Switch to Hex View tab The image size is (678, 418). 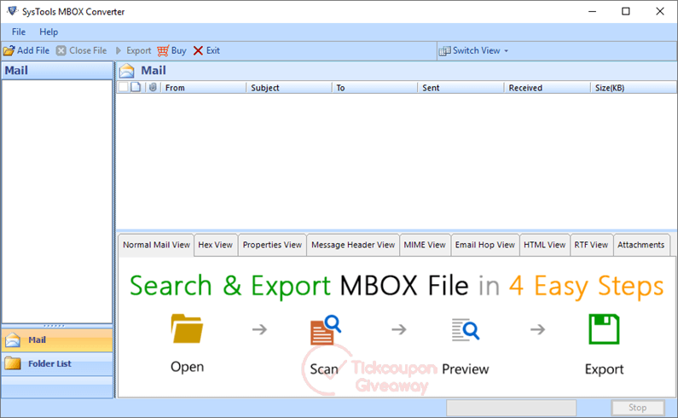pos(215,245)
